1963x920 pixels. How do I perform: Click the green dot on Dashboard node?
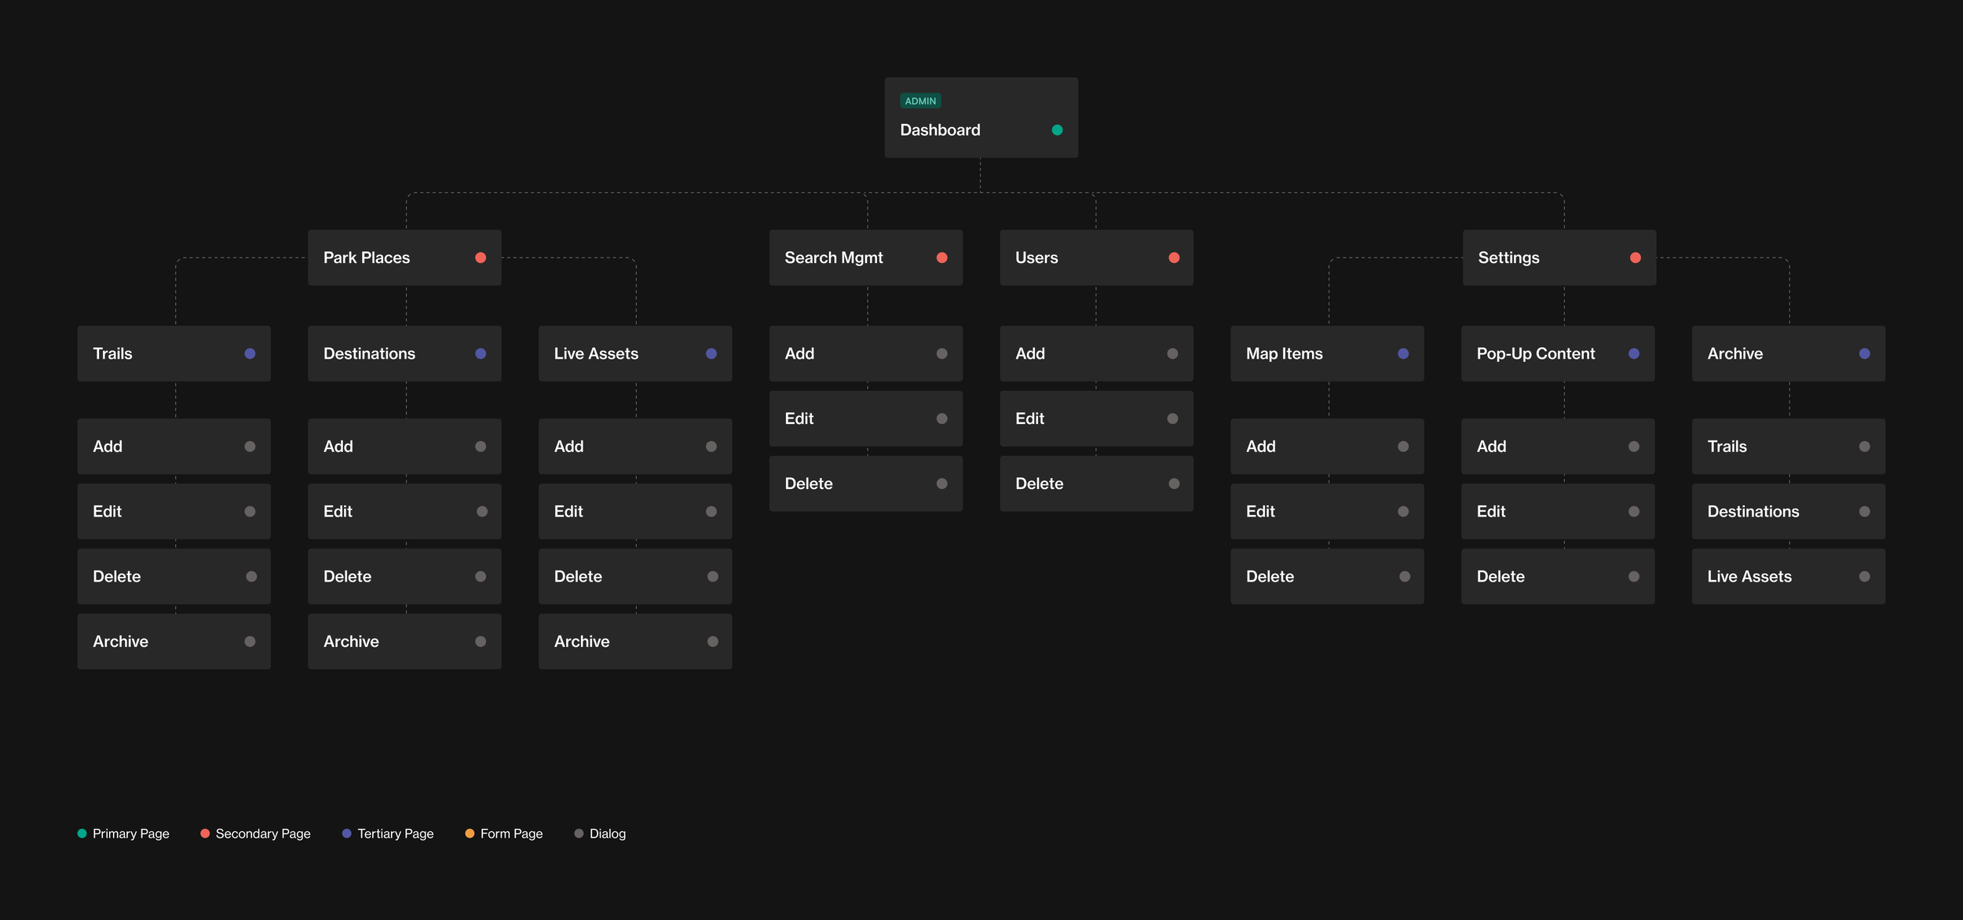tap(1057, 130)
